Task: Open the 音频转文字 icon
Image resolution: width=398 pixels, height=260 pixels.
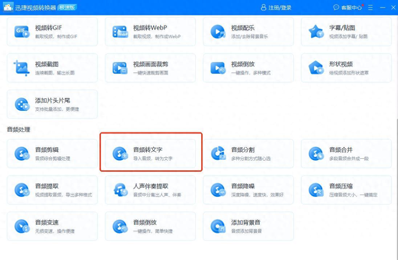Action: (x=120, y=154)
